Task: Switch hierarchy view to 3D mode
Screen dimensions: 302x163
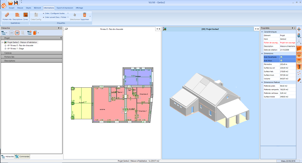Action: tap(17, 33)
